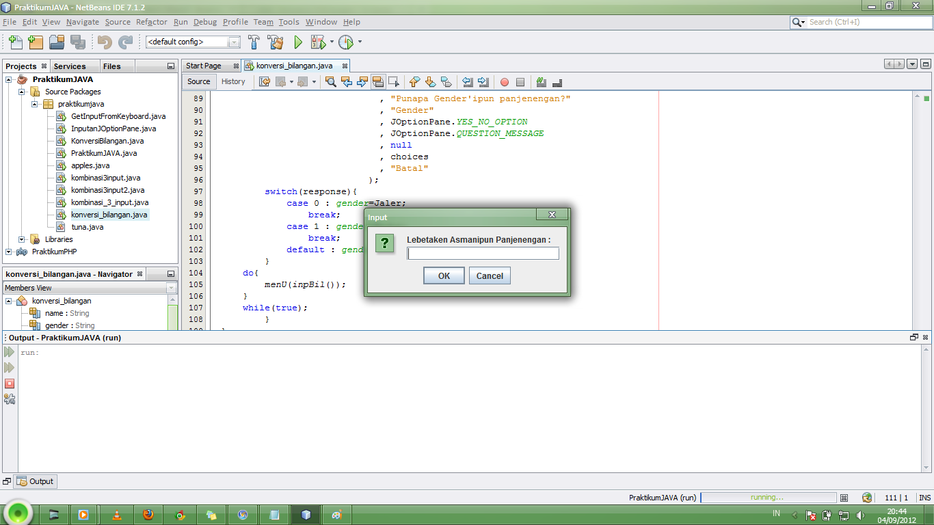The image size is (934, 525).
Task: Click the Last Edit icon in editor toolbar
Action: coord(265,82)
